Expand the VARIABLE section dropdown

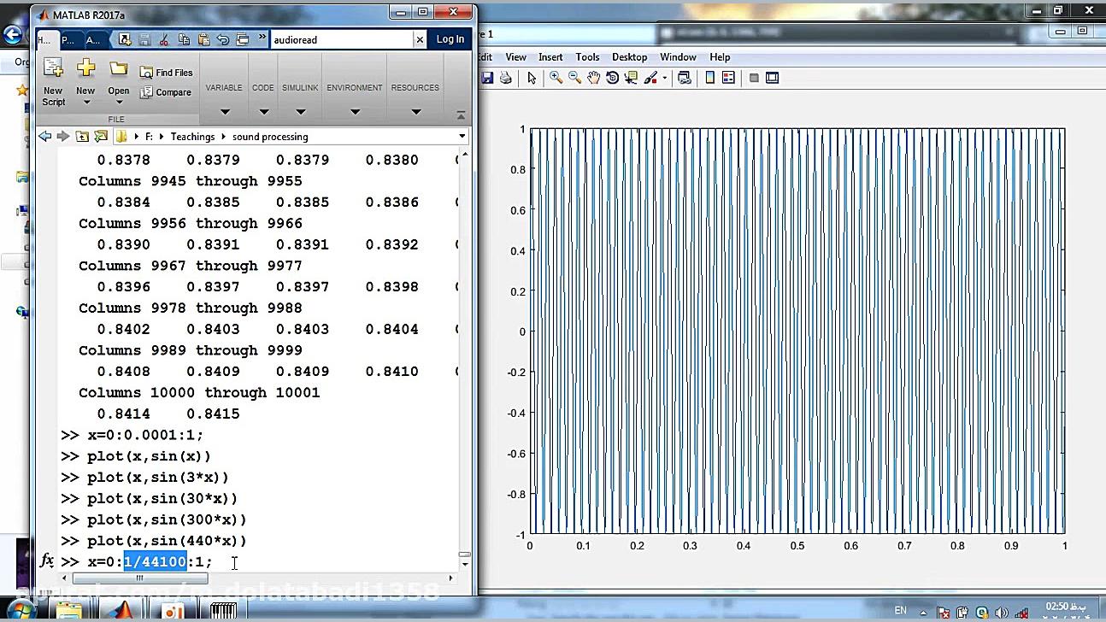click(x=224, y=111)
